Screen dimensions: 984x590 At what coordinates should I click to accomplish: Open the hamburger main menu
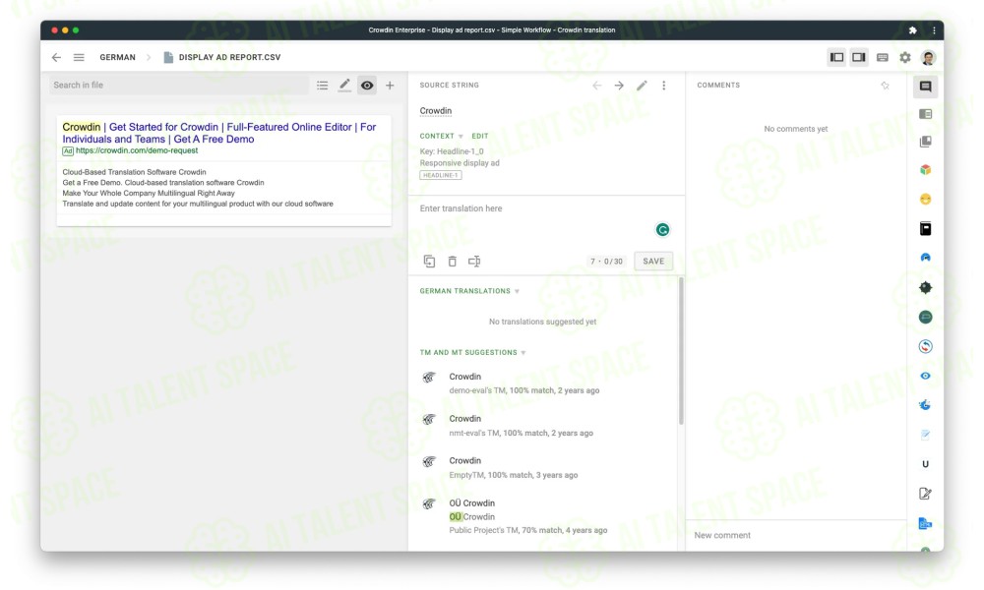click(x=79, y=57)
